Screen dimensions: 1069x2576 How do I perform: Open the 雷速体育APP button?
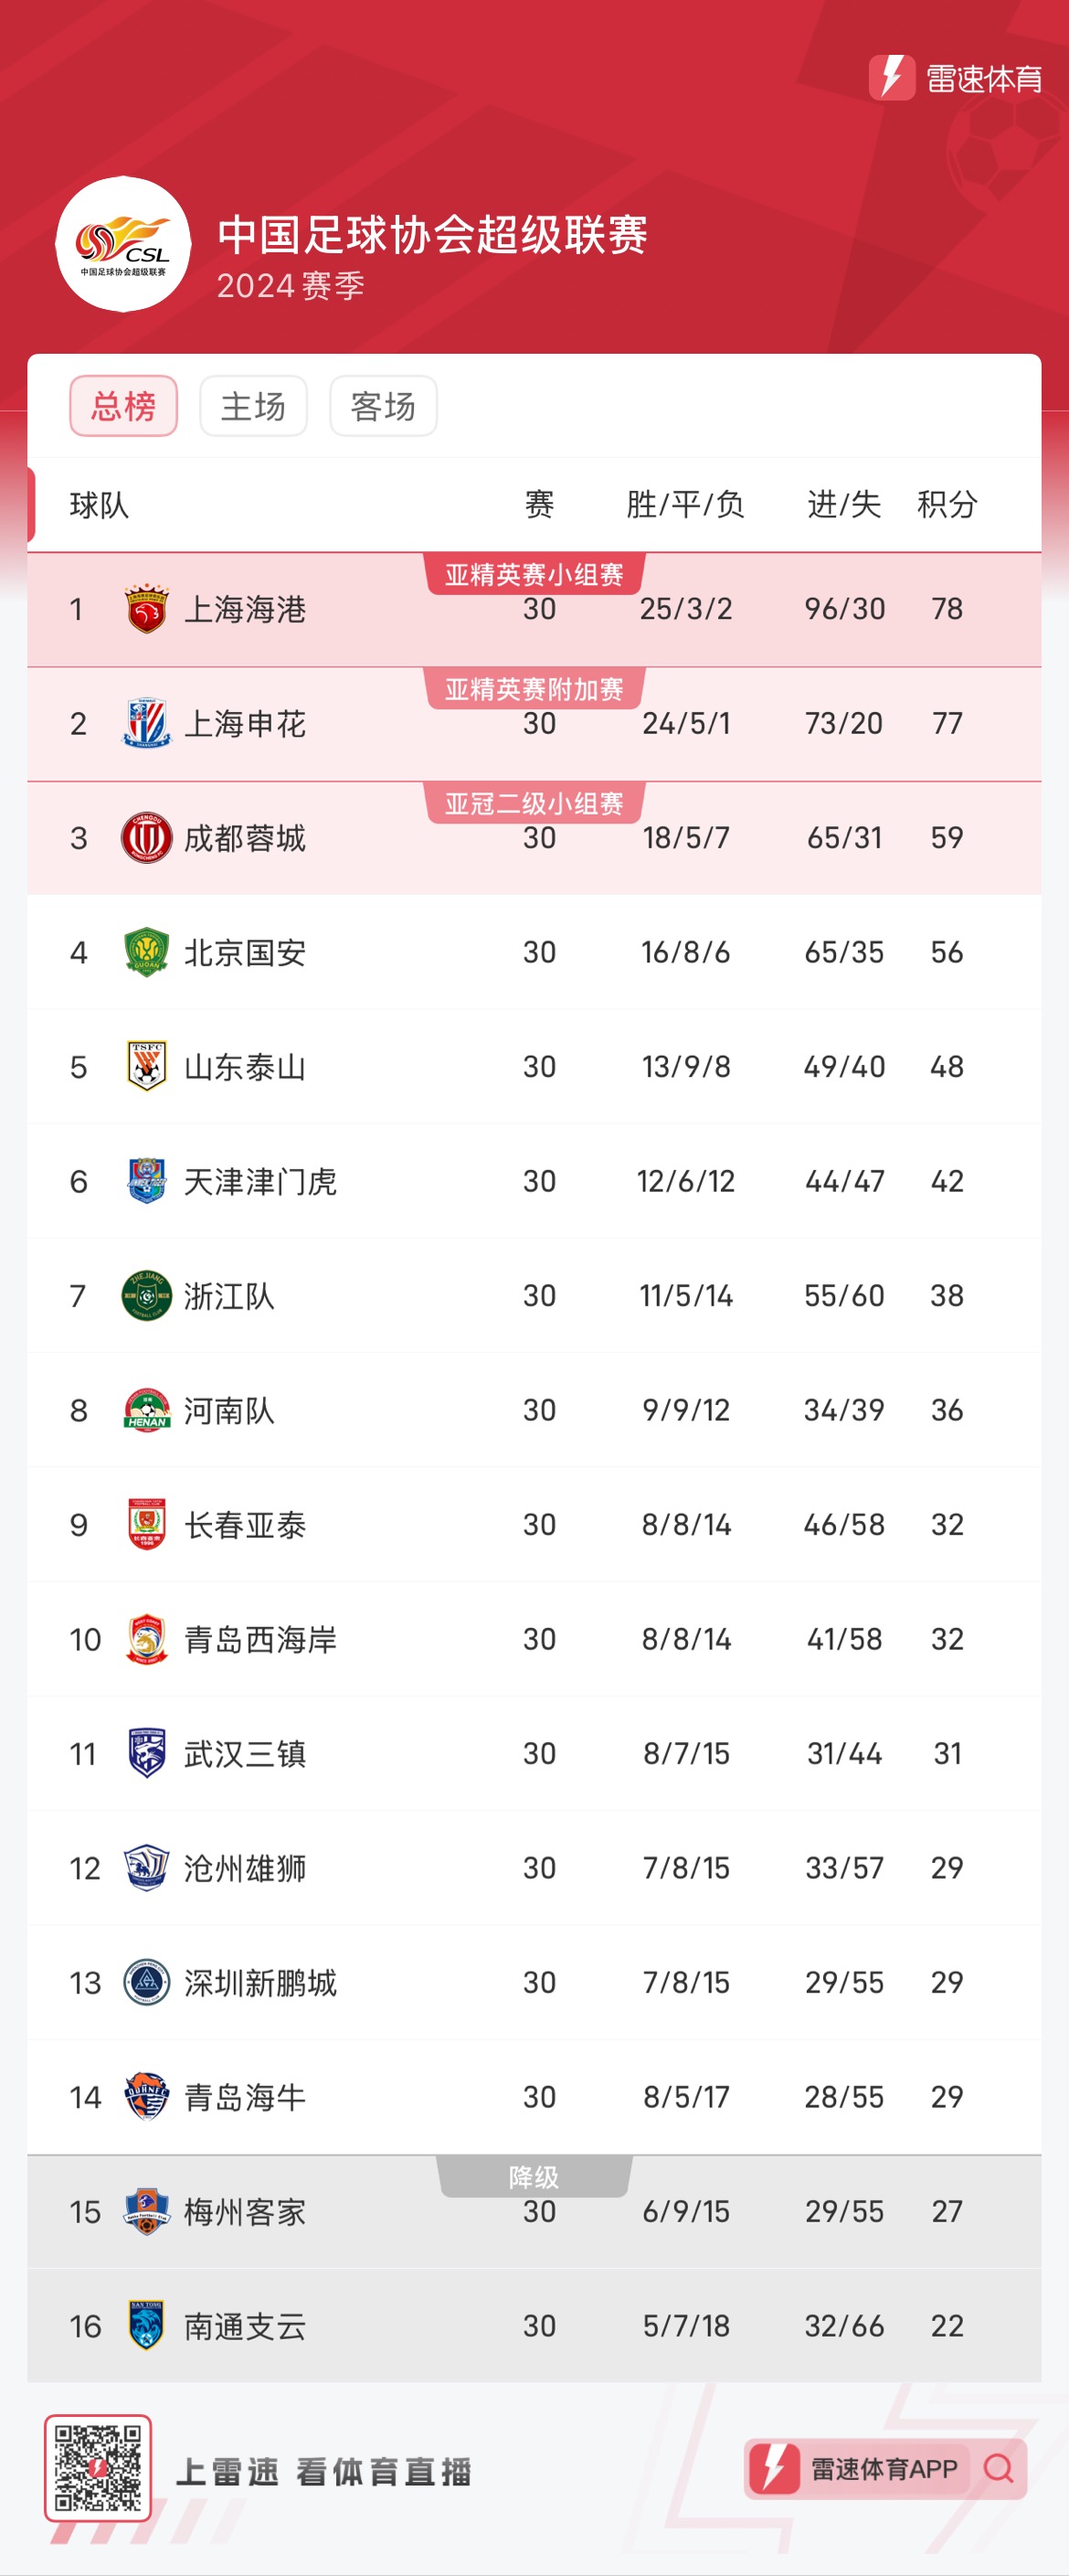click(885, 2469)
